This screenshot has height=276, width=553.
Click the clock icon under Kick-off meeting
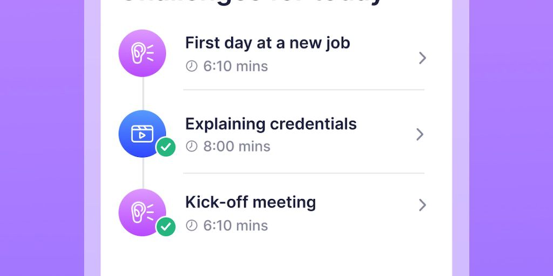tap(192, 225)
